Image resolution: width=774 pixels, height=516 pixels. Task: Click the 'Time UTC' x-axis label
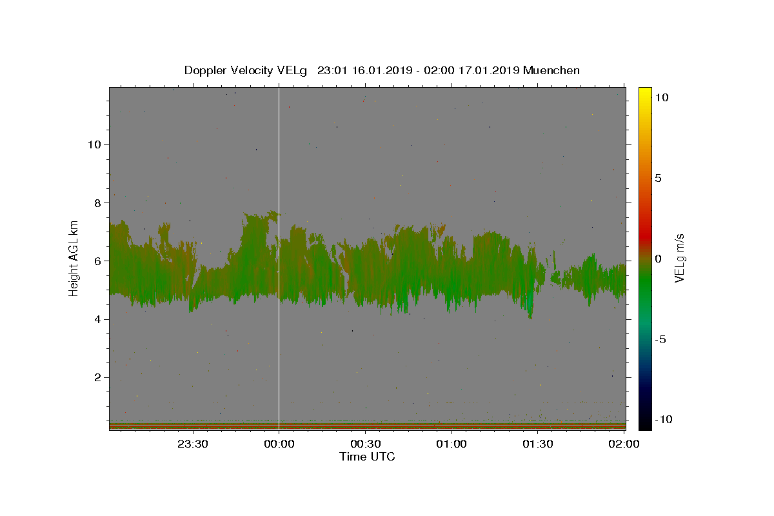pyautogui.click(x=367, y=457)
